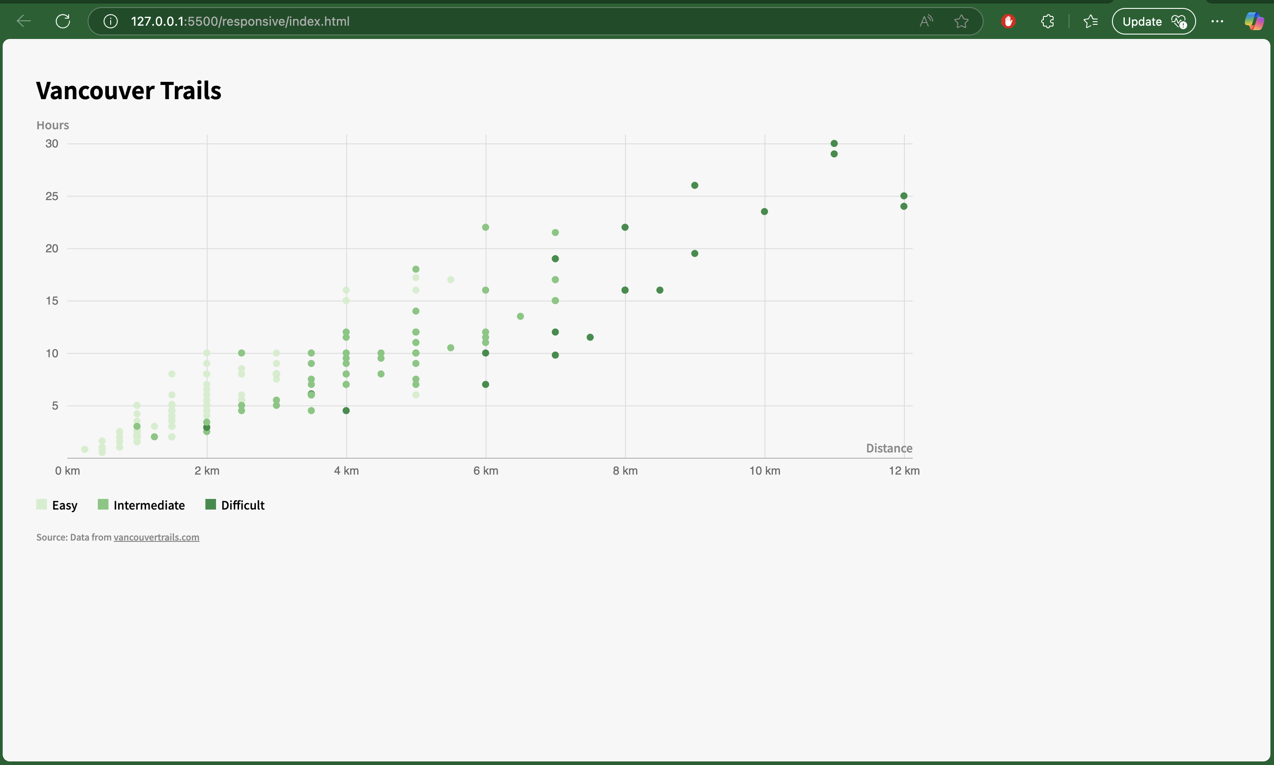This screenshot has width=1274, height=765.
Task: Click the 6 km axis label
Action: click(486, 471)
